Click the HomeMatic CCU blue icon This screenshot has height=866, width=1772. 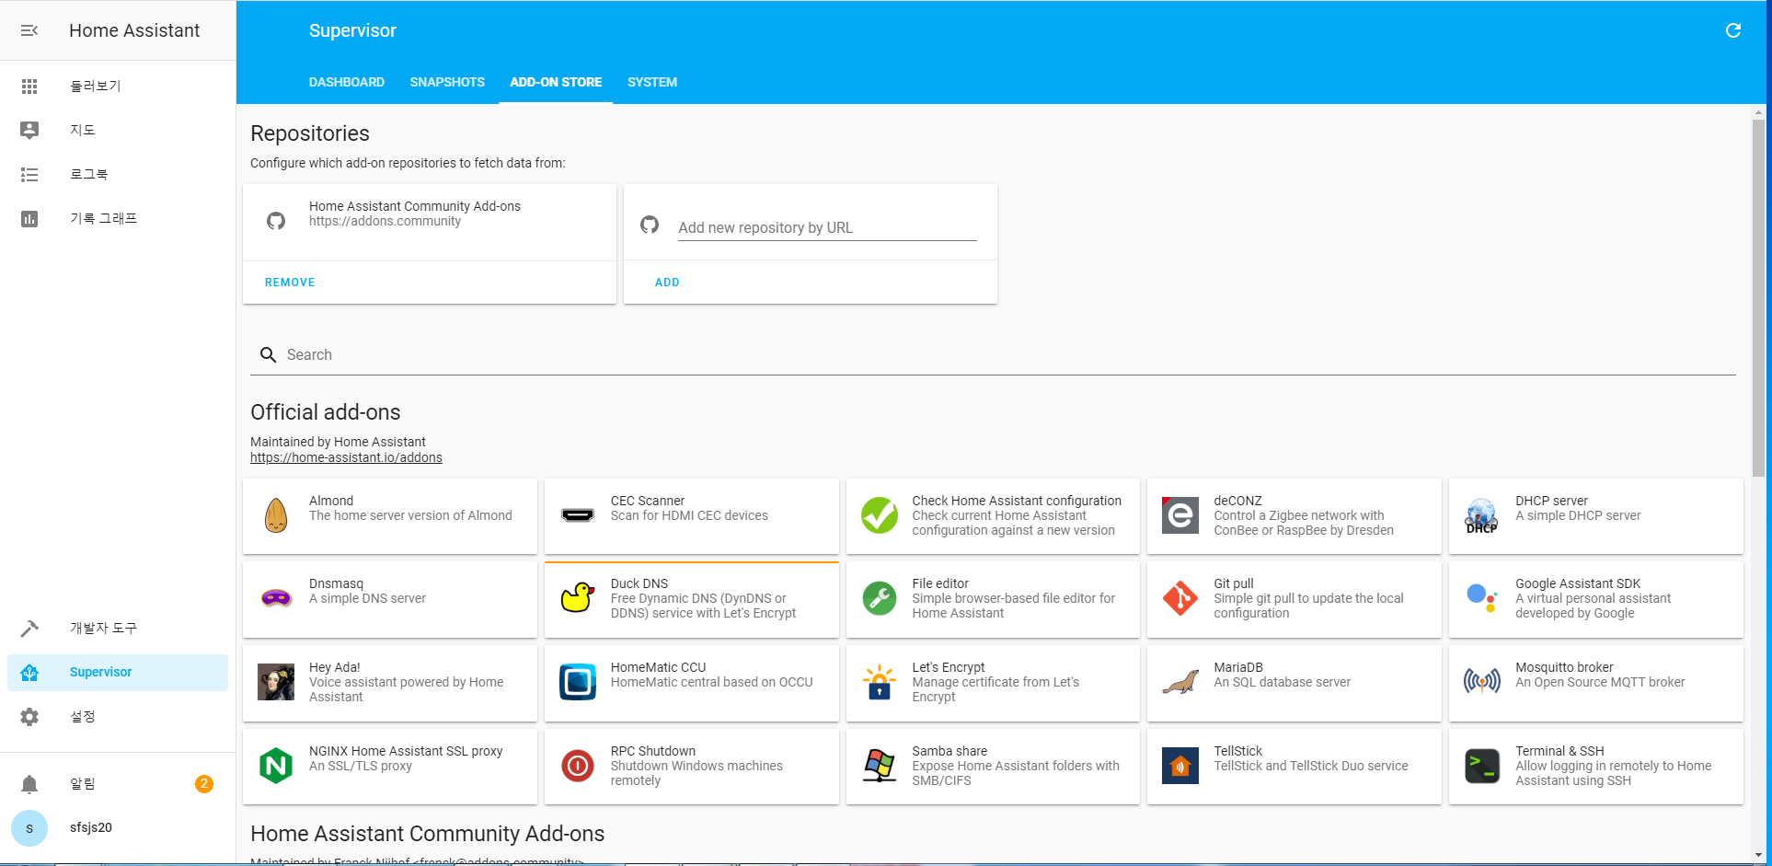tap(578, 682)
